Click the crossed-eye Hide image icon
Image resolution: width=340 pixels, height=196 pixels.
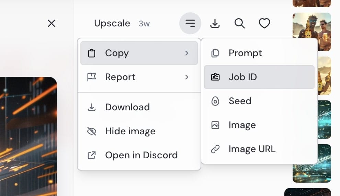[x=91, y=131]
